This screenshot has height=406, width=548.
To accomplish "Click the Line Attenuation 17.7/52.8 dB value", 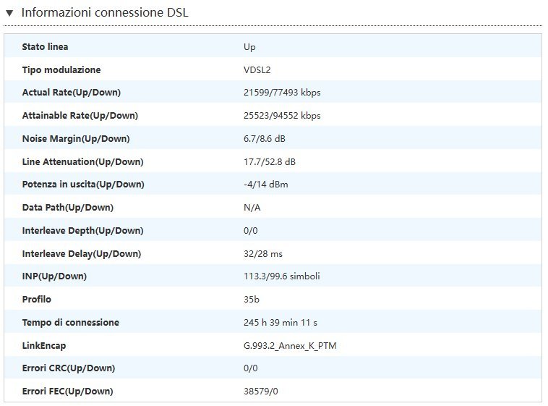I will coord(270,162).
